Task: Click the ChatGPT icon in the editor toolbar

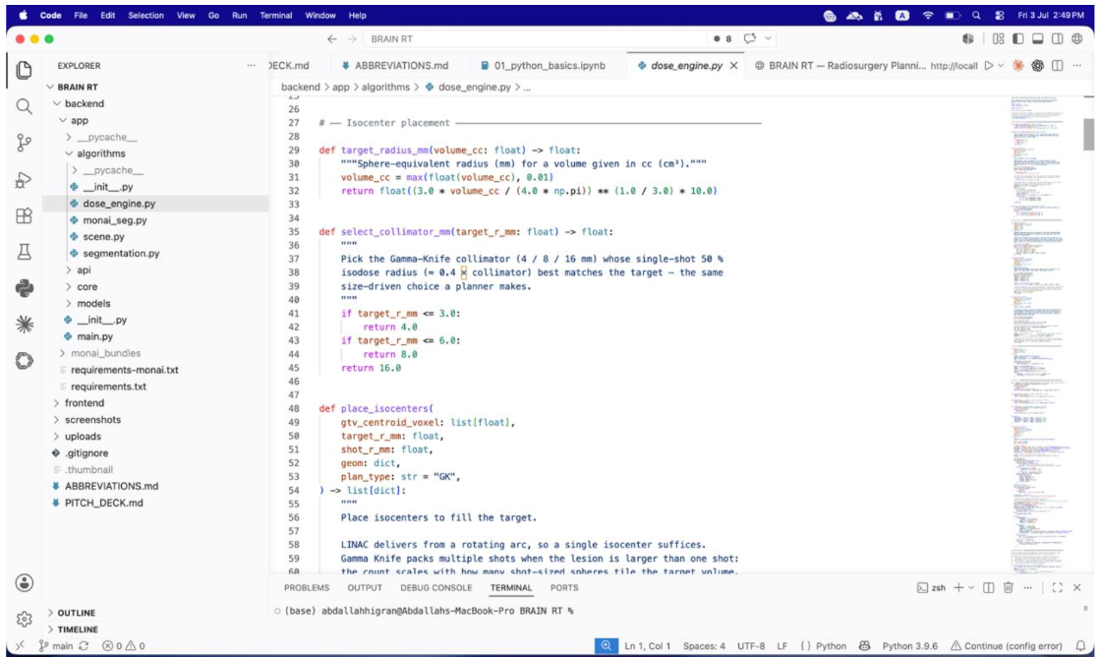Action: [1038, 66]
